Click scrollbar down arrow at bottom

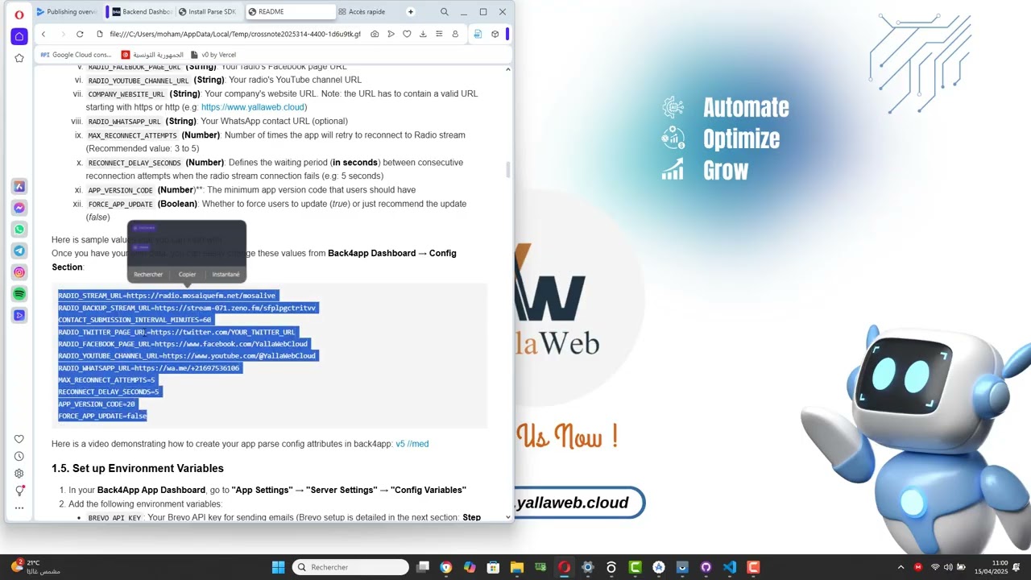[x=507, y=517]
